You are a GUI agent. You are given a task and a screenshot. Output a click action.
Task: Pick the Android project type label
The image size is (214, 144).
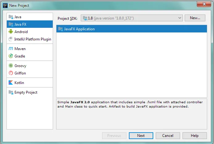click(21, 32)
